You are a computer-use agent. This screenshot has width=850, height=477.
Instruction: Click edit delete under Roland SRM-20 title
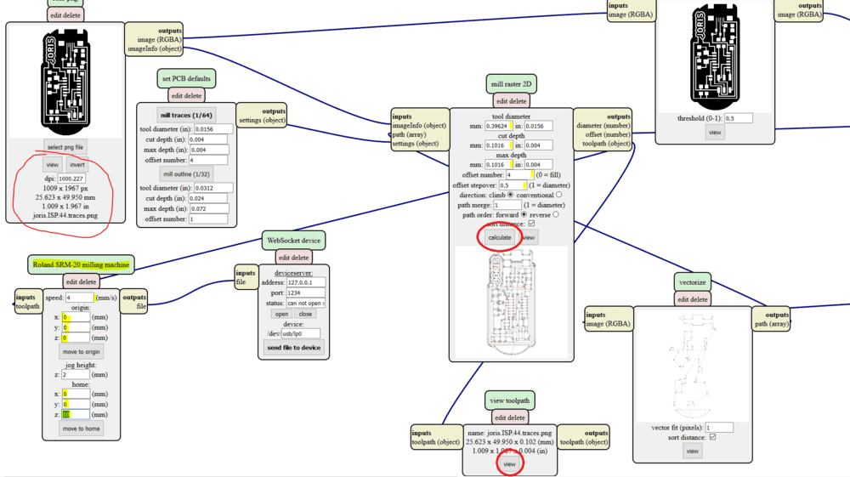coord(81,282)
